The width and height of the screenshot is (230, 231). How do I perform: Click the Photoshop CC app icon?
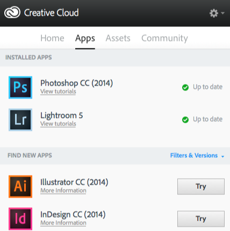[20, 87]
